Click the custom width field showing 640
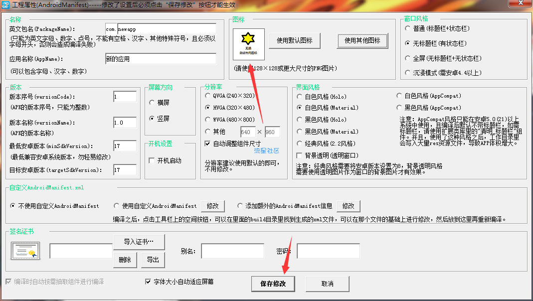 coord(248,132)
